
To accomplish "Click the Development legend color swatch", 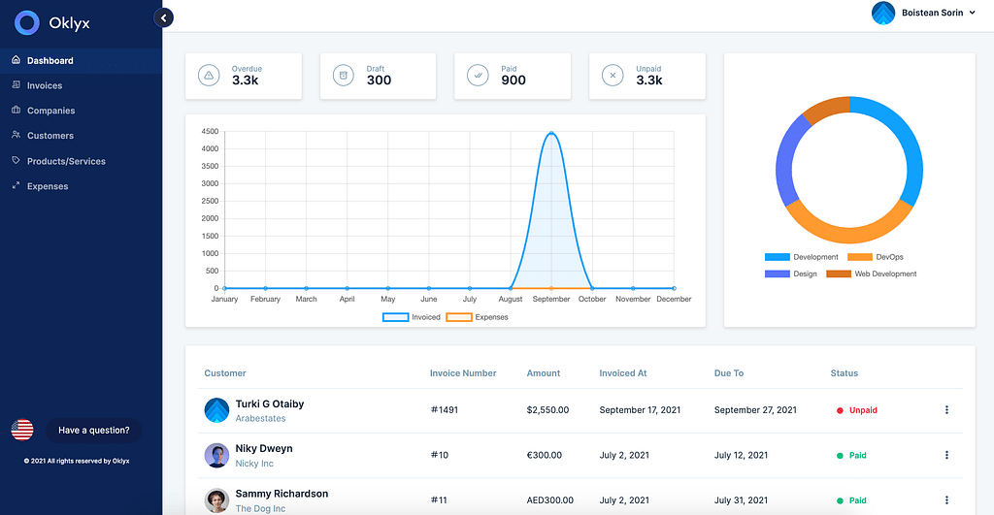I will click(x=777, y=257).
